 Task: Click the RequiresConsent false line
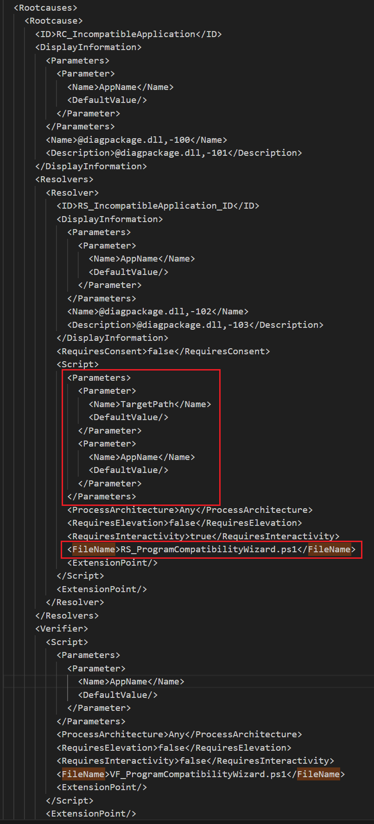163,351
